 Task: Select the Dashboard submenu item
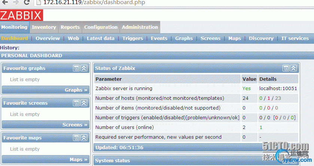pyautogui.click(x=15, y=39)
